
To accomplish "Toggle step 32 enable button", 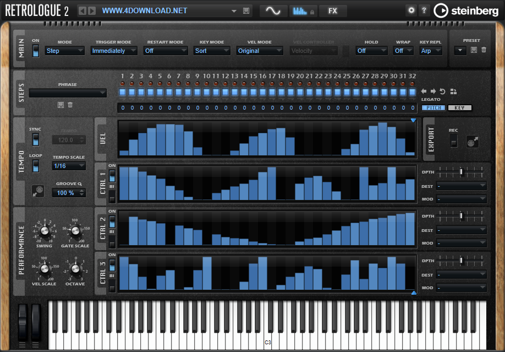I will coord(412,92).
